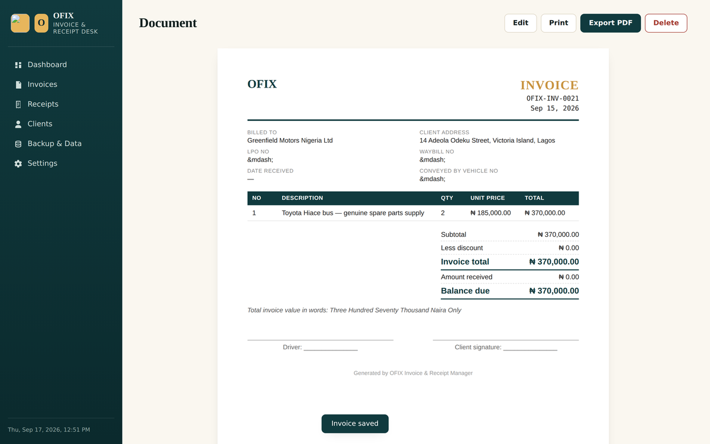The width and height of the screenshot is (710, 444).
Task: Click the Receipts icon in sidebar
Action: tap(18, 104)
